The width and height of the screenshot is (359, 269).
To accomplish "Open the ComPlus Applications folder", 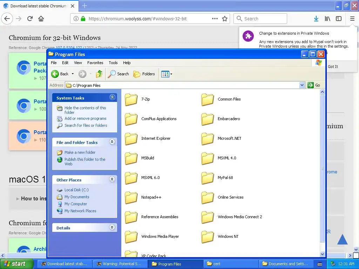I will coord(151,119).
